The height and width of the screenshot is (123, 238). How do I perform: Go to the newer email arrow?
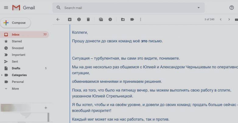point(221,19)
